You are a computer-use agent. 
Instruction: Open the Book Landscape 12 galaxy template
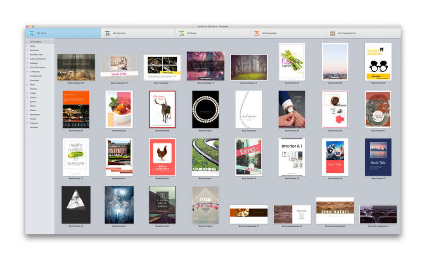pos(205,66)
